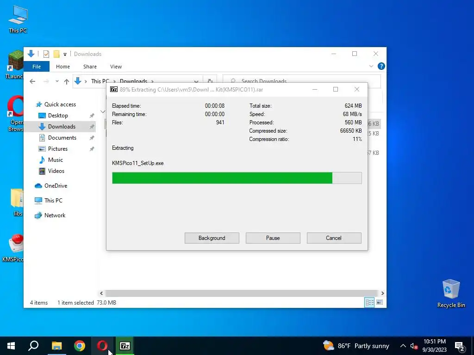The image size is (474, 355).
Task: Select Documents in navigation pane
Action: tap(62, 138)
